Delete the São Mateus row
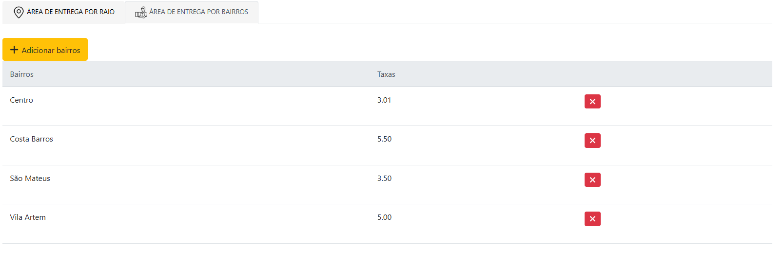 click(x=592, y=180)
